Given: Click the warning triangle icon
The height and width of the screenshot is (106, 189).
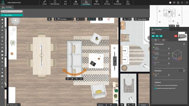Looking at the screenshot, I should pos(100,19).
